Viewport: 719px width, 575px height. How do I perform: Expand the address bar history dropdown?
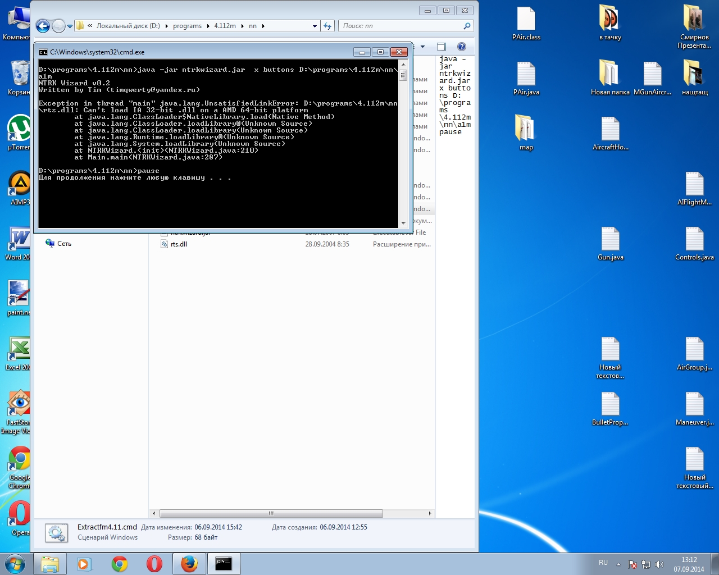(x=315, y=26)
